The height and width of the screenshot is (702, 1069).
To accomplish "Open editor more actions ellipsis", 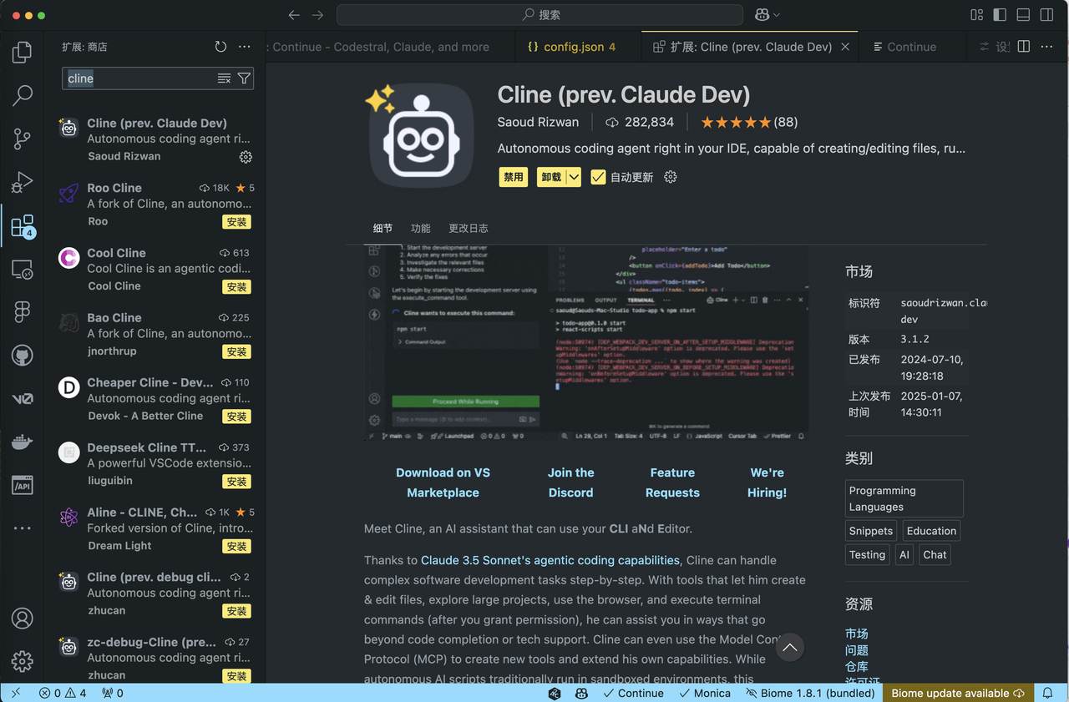I will click(x=1047, y=47).
